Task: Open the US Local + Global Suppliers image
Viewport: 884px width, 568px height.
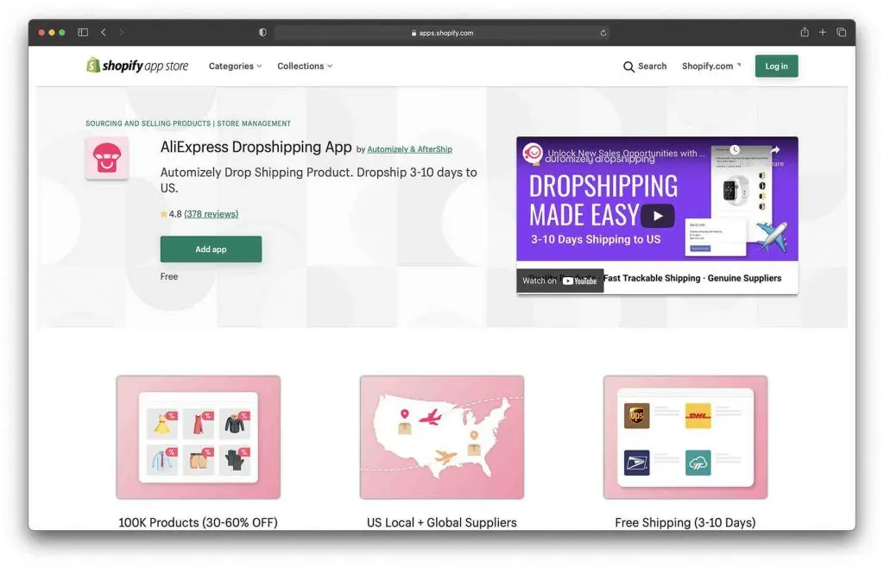Action: (441, 438)
